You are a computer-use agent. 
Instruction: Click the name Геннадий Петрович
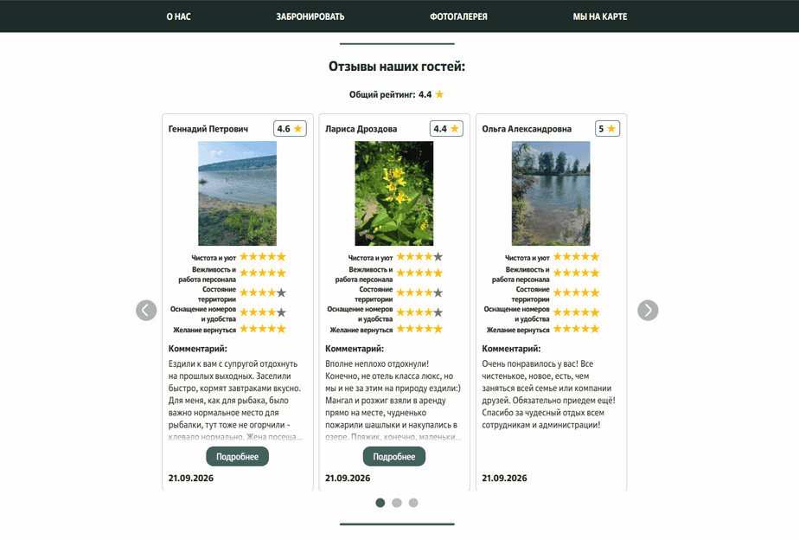pos(208,129)
